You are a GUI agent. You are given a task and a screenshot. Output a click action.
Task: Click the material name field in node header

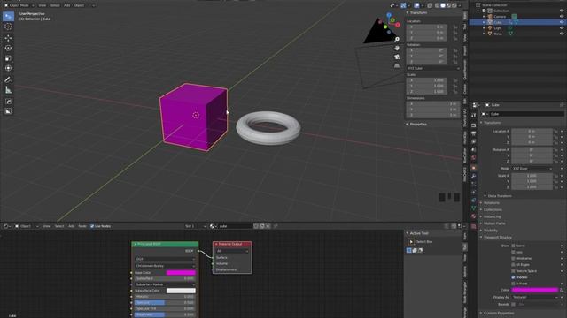coord(235,226)
